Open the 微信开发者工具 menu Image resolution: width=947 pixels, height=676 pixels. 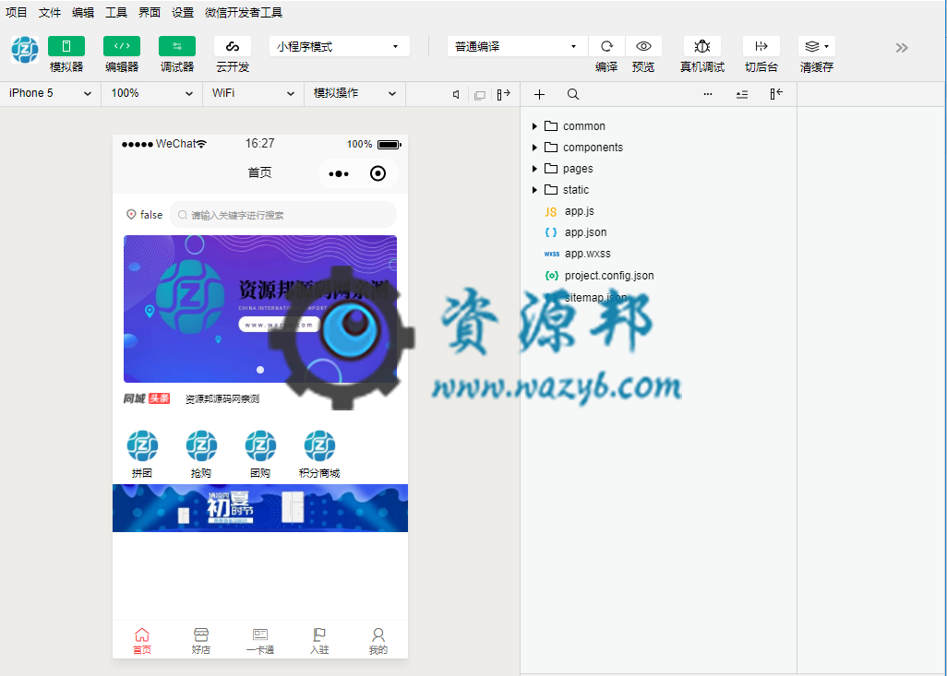[x=244, y=12]
